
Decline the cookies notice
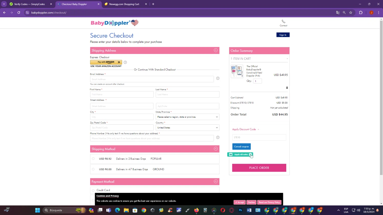tap(251, 202)
